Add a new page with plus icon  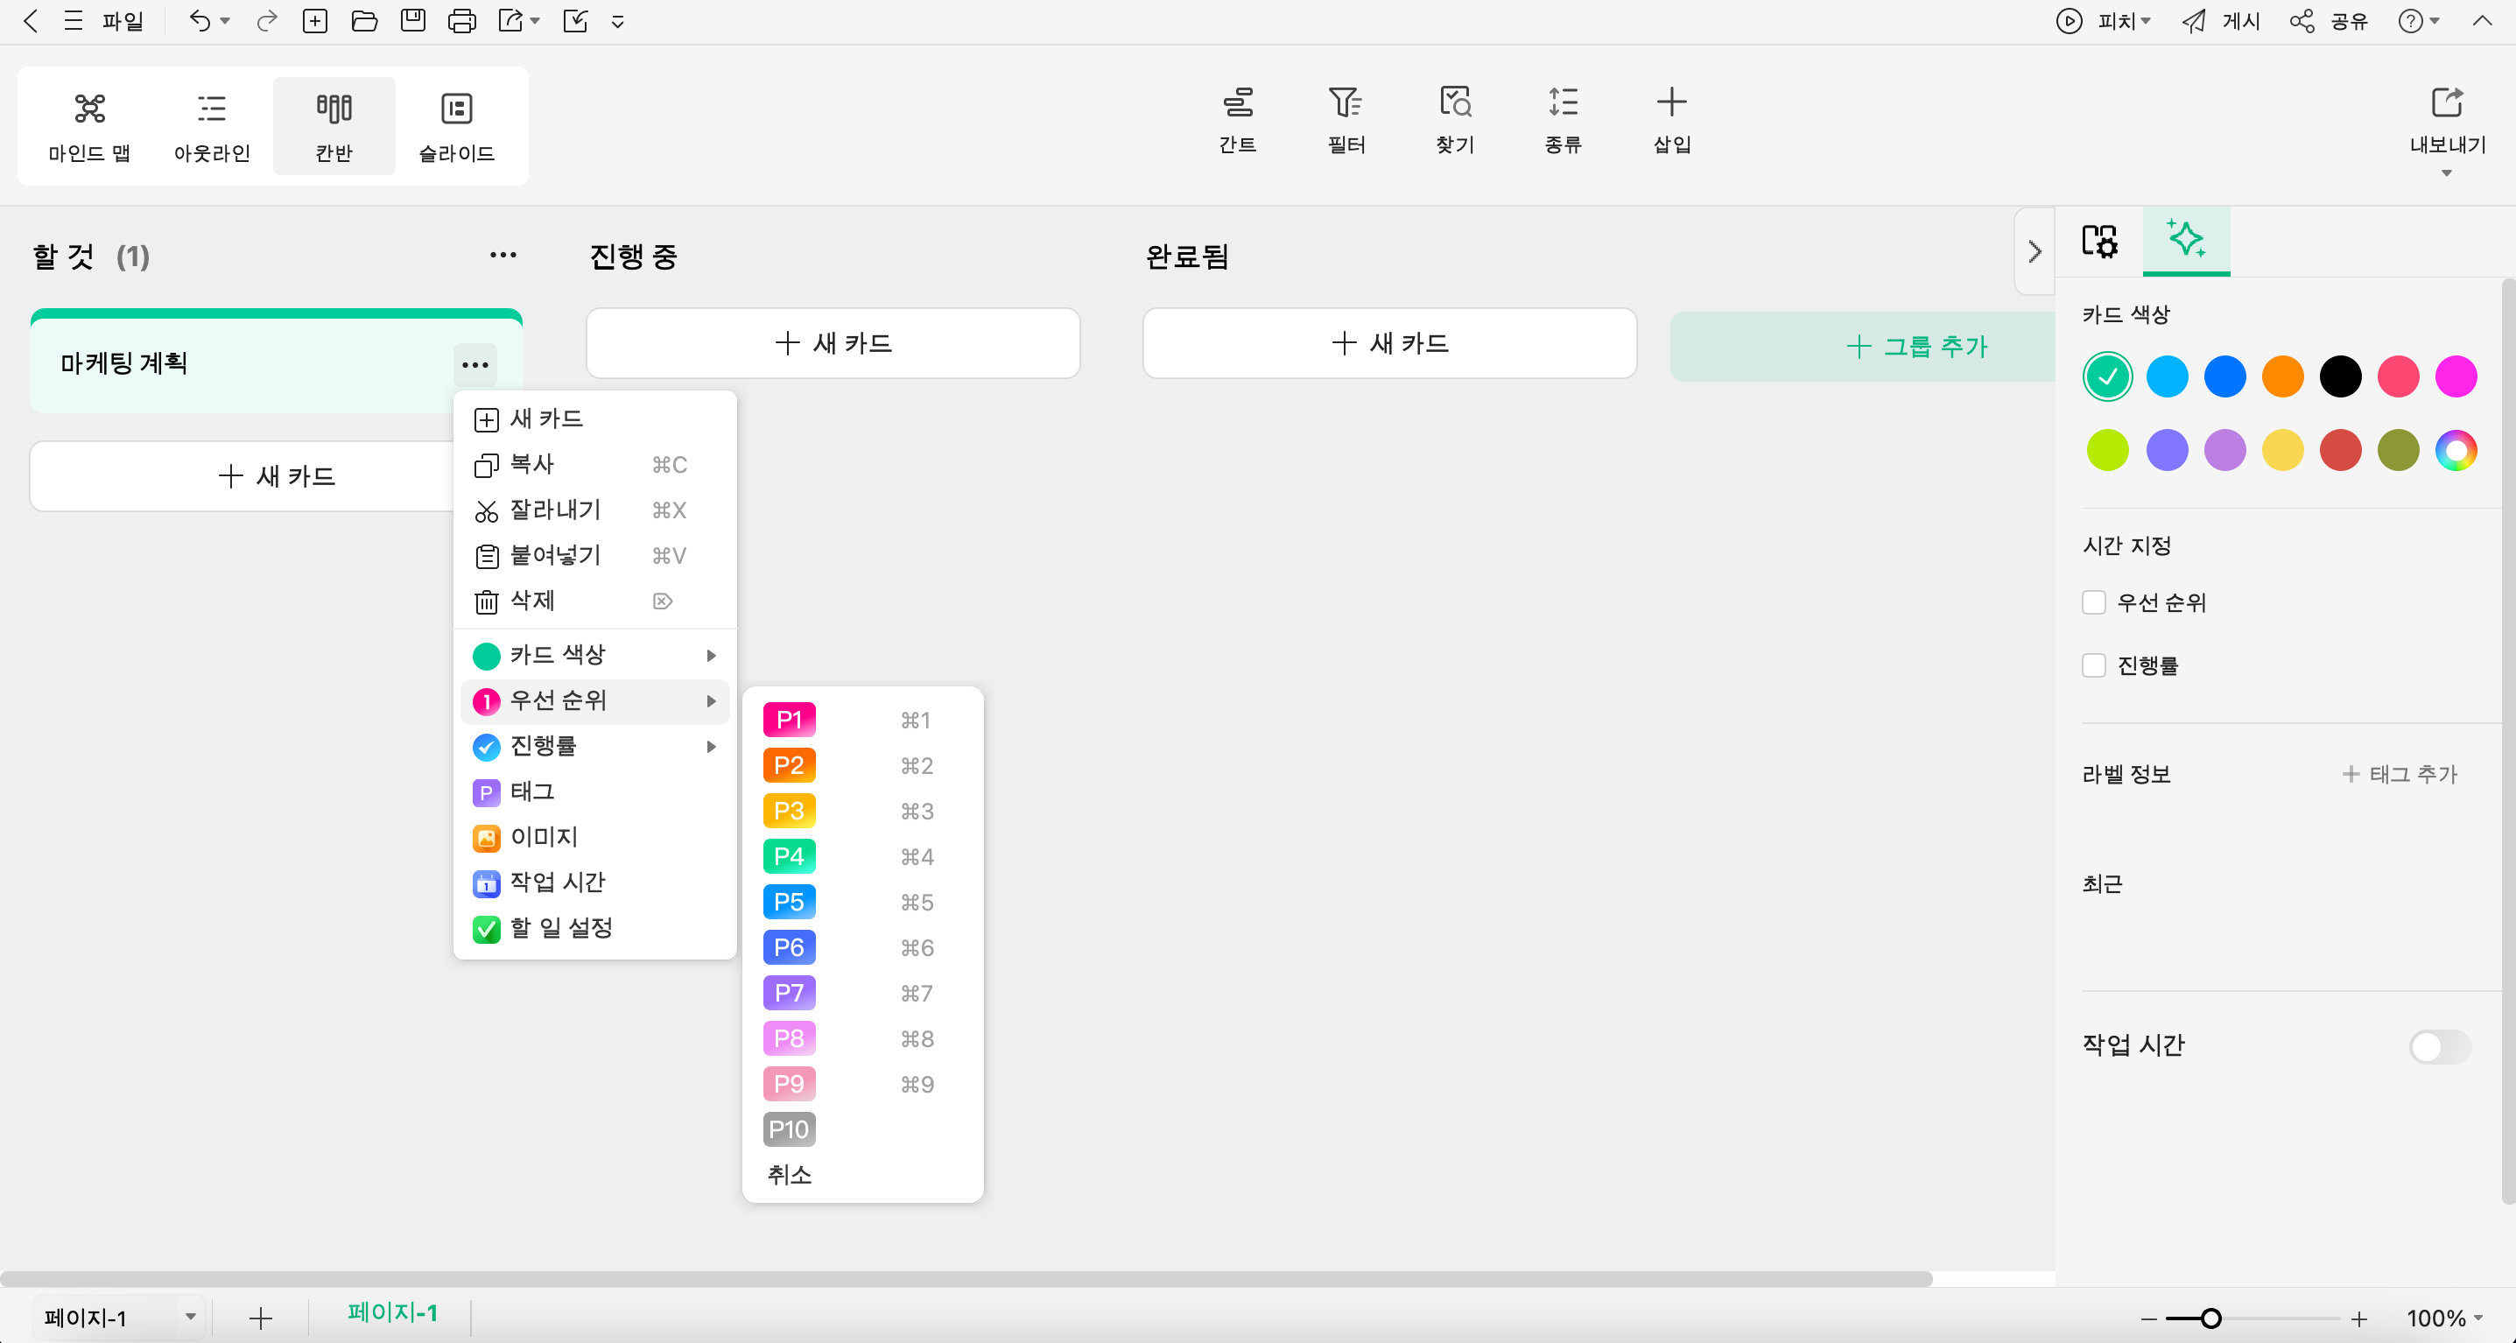point(260,1318)
